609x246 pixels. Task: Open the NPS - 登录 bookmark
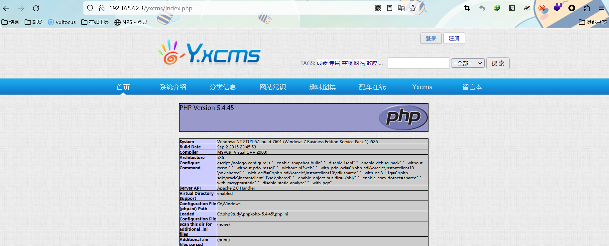click(131, 22)
